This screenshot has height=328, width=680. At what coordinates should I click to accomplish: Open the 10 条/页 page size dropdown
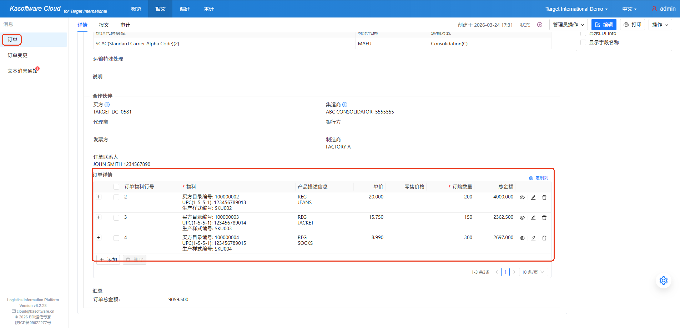tap(533, 272)
